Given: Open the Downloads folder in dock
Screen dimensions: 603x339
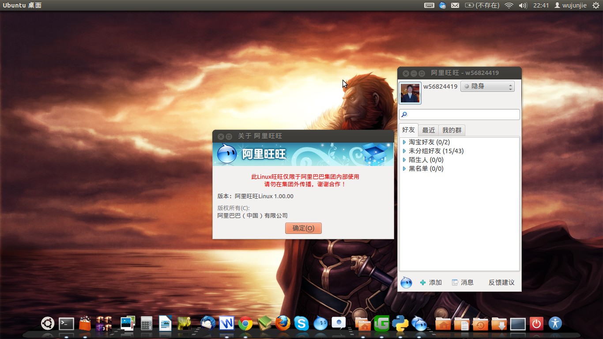Looking at the screenshot, I should pos(499,324).
